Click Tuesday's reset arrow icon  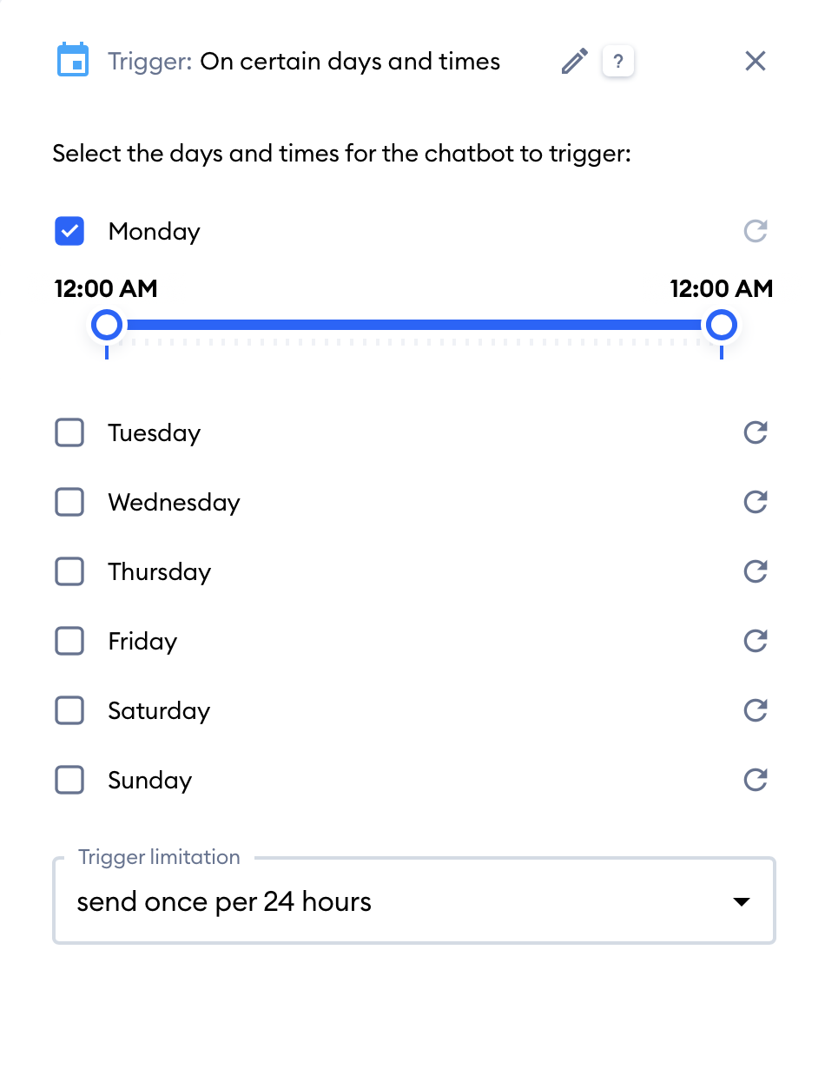pyautogui.click(x=756, y=432)
